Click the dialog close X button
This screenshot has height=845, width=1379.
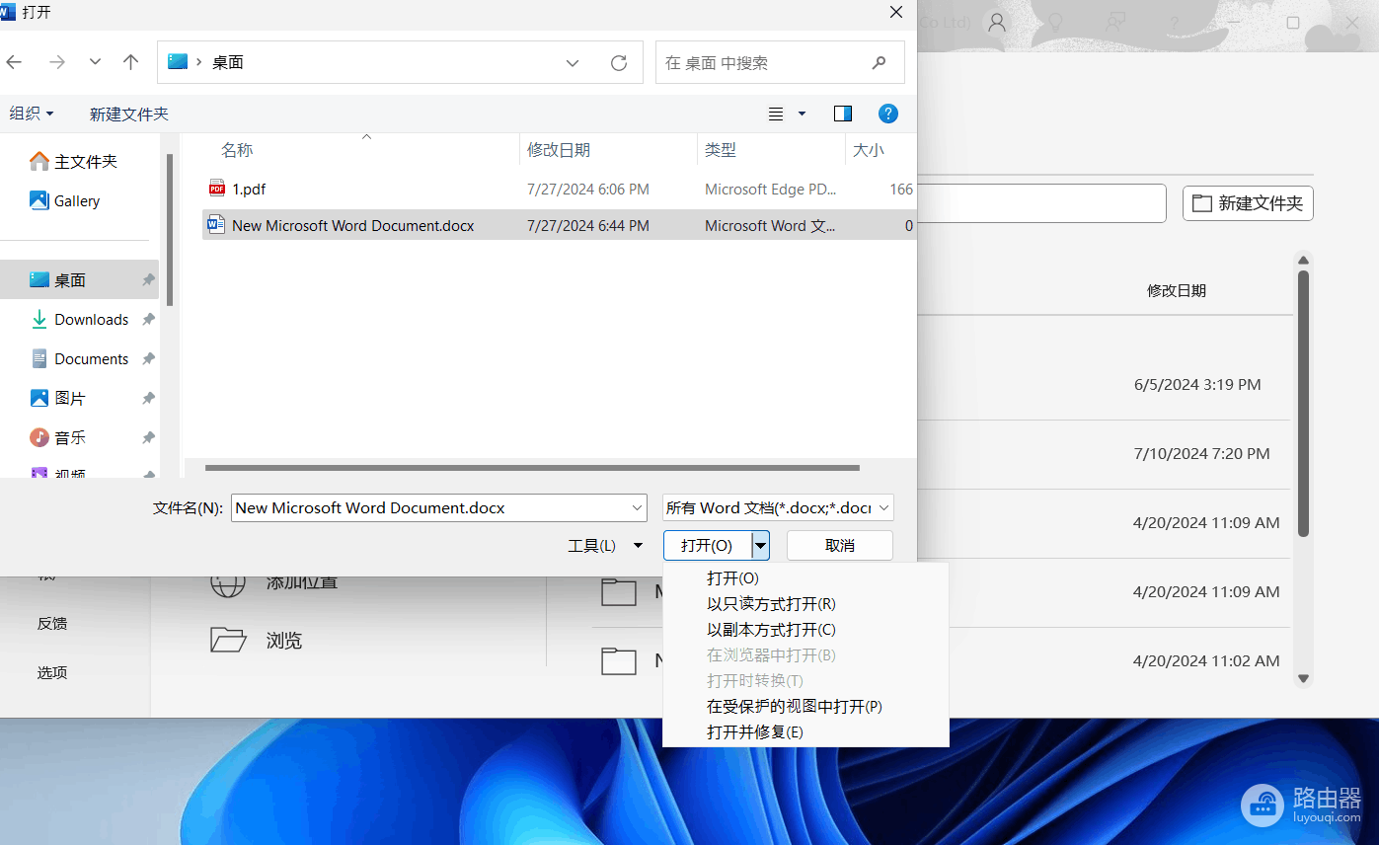pyautogui.click(x=896, y=13)
